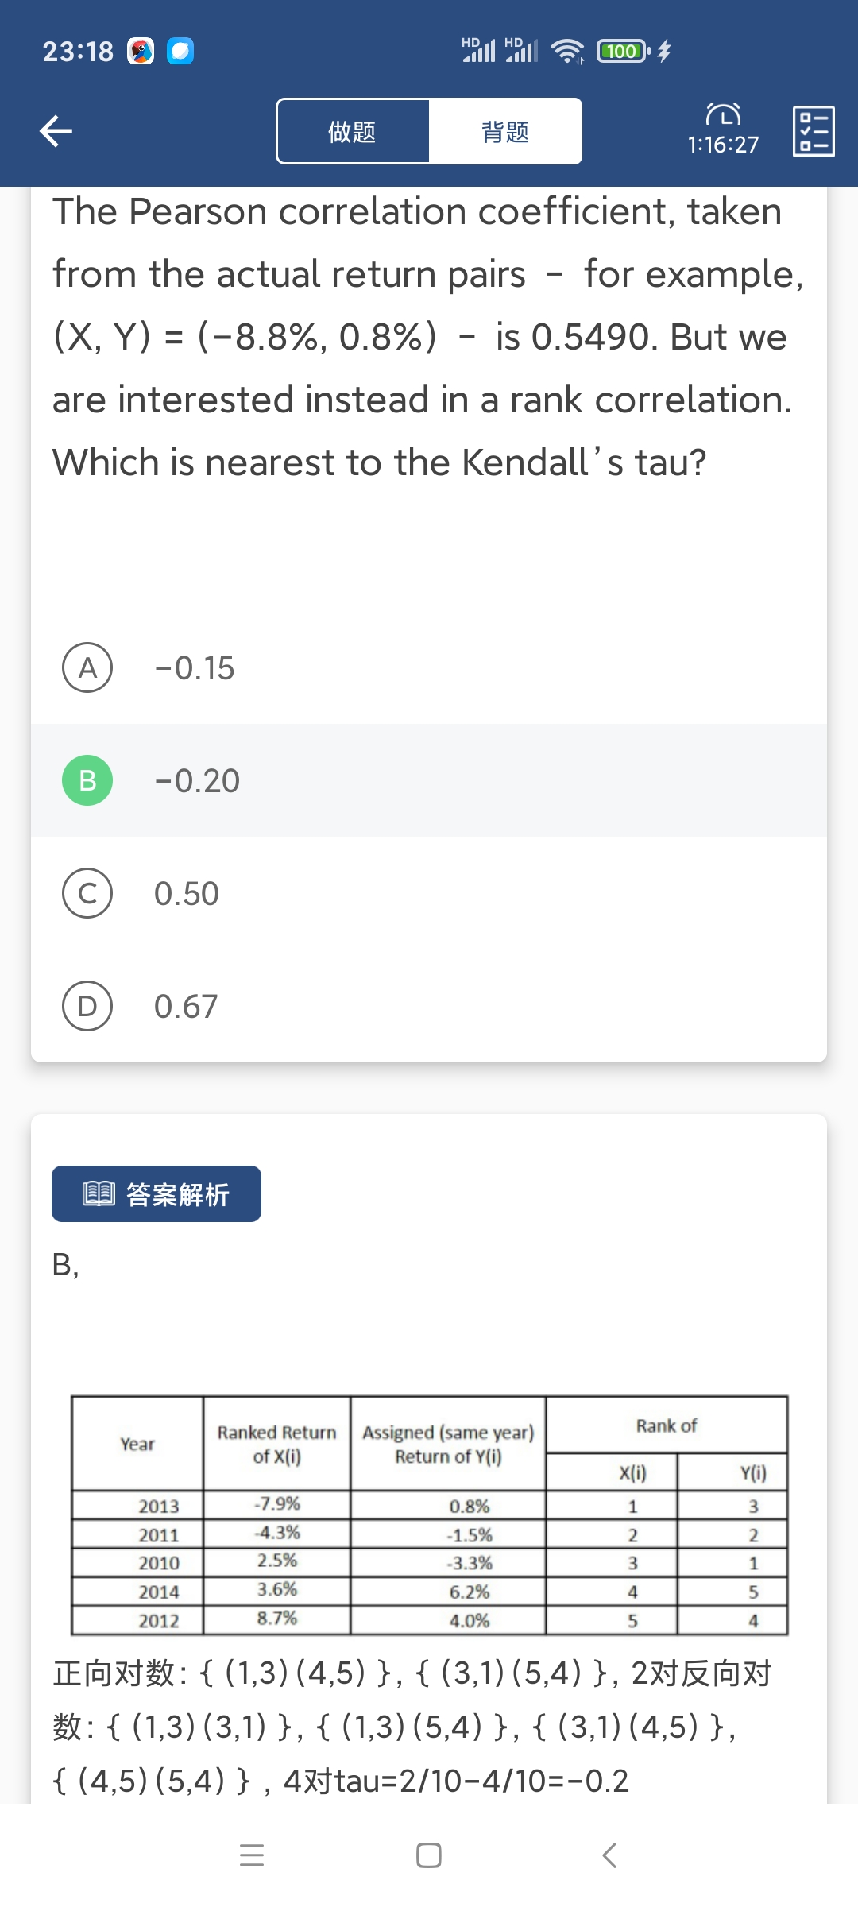Viewport: 858px width, 1907px height.
Task: Tap answer text −0.15
Action: click(195, 668)
